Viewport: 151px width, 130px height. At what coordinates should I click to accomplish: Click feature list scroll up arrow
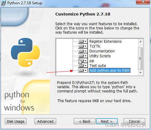[x=140, y=42]
